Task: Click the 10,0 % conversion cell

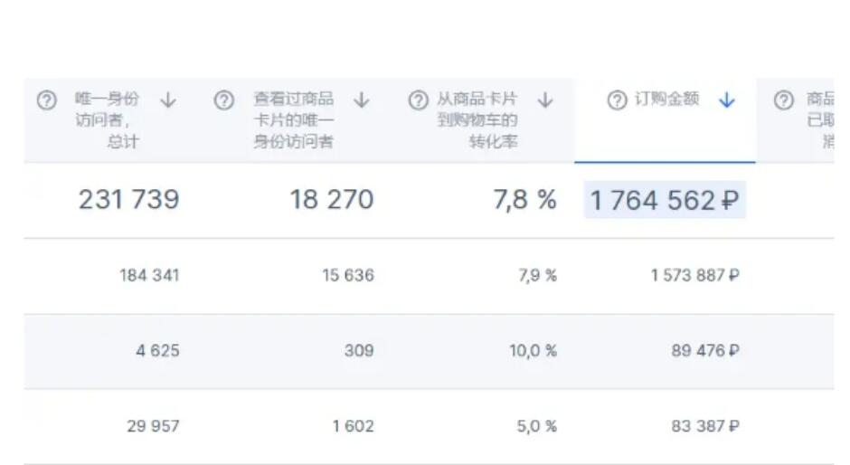Action: pyautogui.click(x=533, y=351)
